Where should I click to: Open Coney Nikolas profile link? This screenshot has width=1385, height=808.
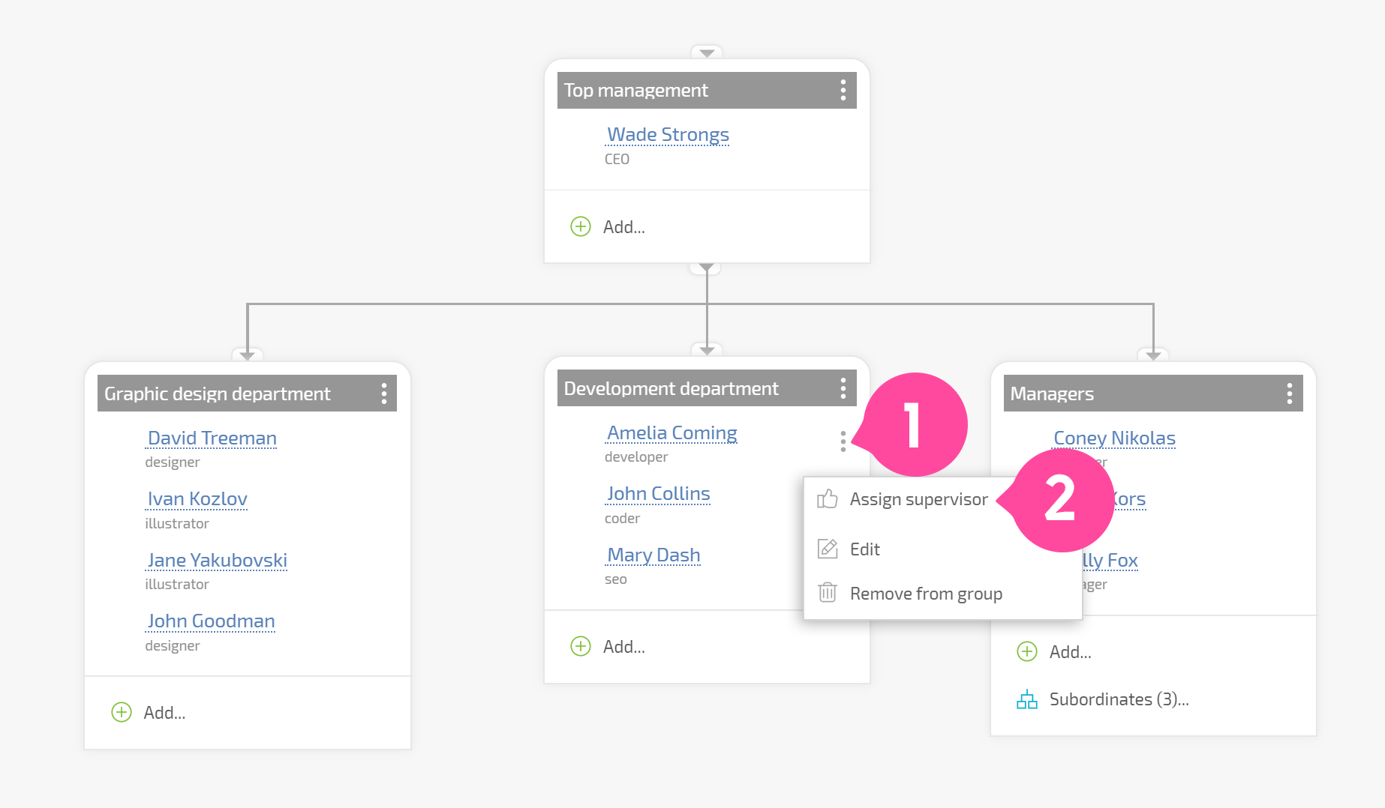1114,438
